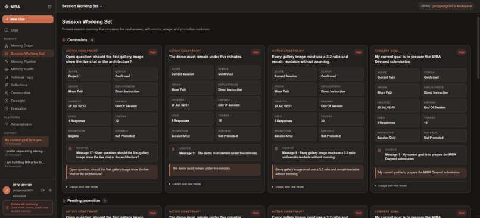Click the user avatar J
480x218 pixels.
click(x=6, y=190)
